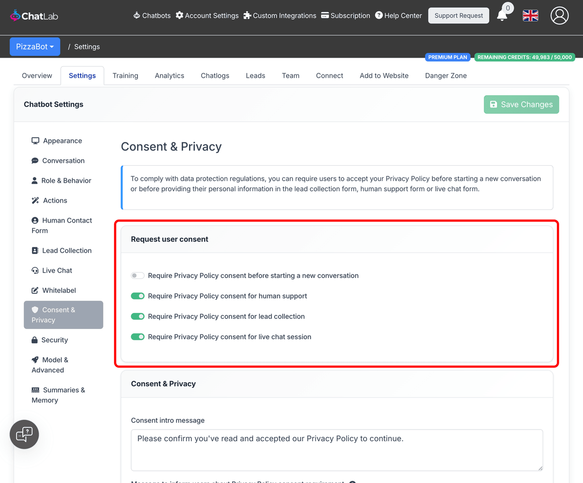Open the ChatLab home logo
Screen dimensions: 583x483
(34, 15)
